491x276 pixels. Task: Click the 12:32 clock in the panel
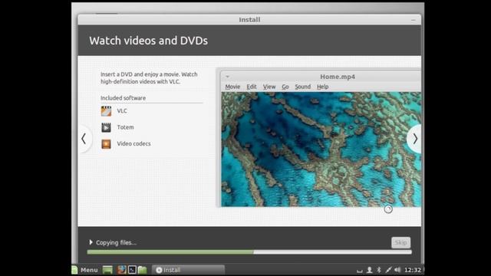pyautogui.click(x=413, y=270)
